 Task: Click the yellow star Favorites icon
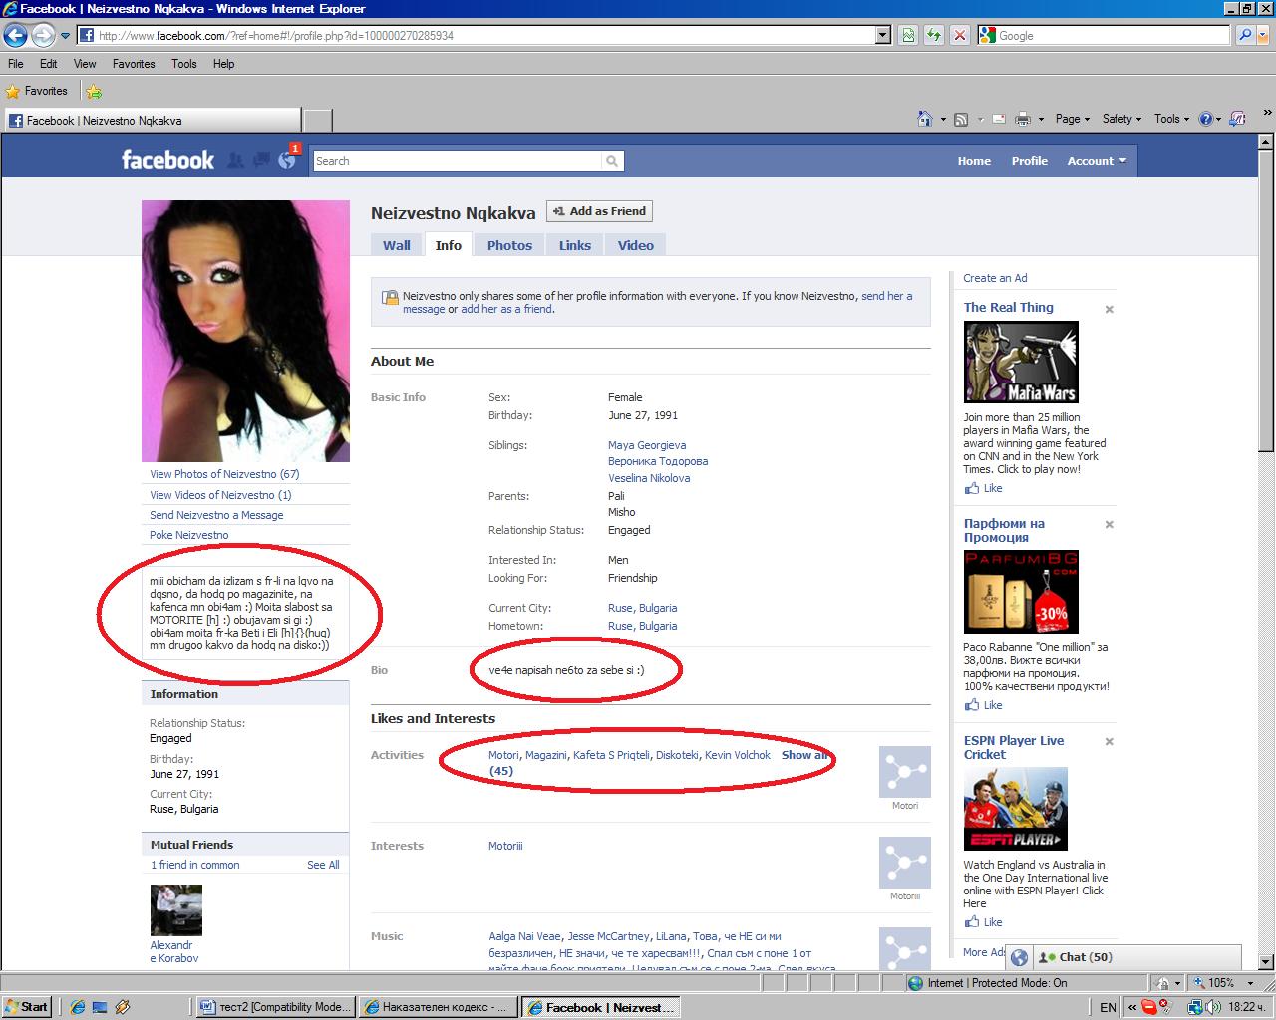13,91
